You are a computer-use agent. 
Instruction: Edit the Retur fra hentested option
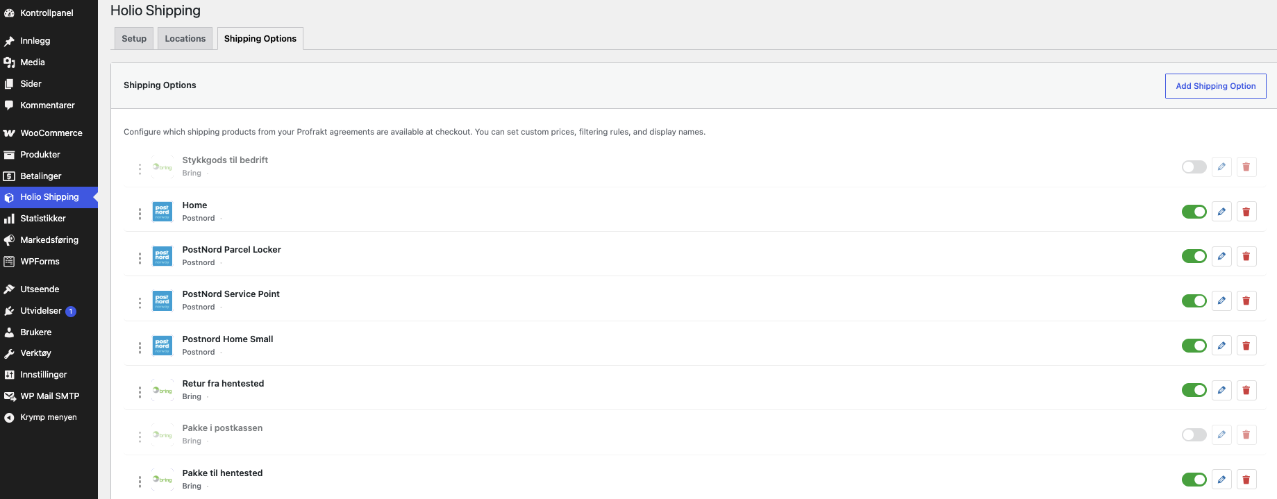pos(1221,390)
